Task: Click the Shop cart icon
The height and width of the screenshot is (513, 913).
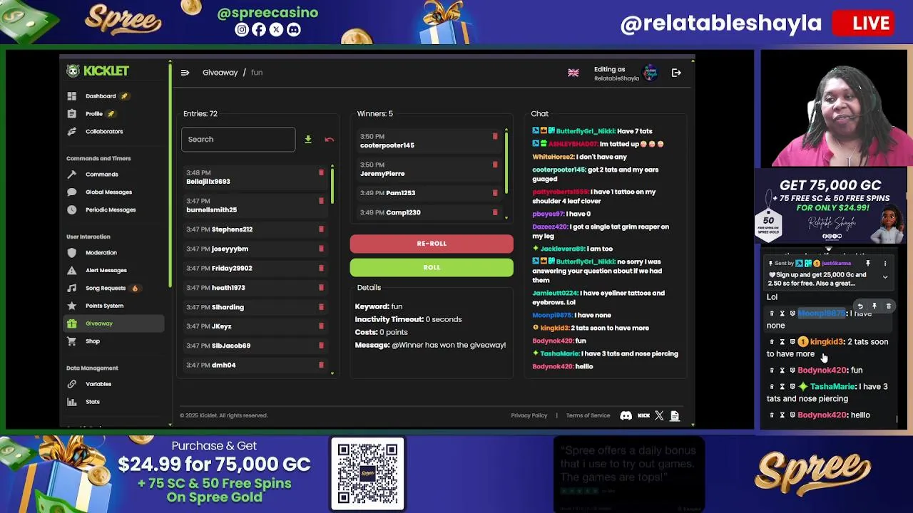Action: (x=71, y=341)
